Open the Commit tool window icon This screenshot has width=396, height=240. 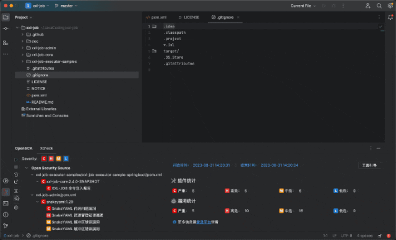pyautogui.click(x=6, y=28)
